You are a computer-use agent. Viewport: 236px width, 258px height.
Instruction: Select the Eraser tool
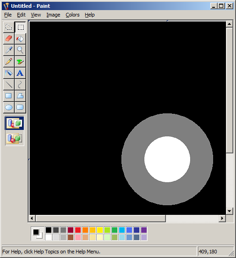9,39
